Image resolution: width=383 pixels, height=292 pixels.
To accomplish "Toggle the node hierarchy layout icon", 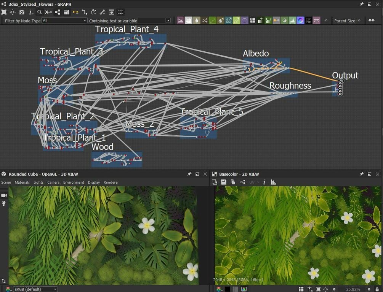I will 58,12.
